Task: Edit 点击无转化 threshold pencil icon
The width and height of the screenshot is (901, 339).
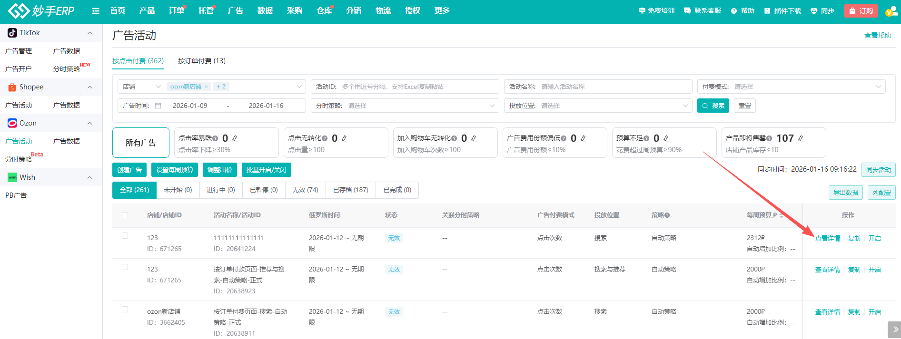Action: point(345,138)
